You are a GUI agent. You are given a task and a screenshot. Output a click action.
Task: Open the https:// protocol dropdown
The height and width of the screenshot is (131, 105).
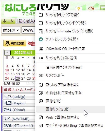coord(11,30)
